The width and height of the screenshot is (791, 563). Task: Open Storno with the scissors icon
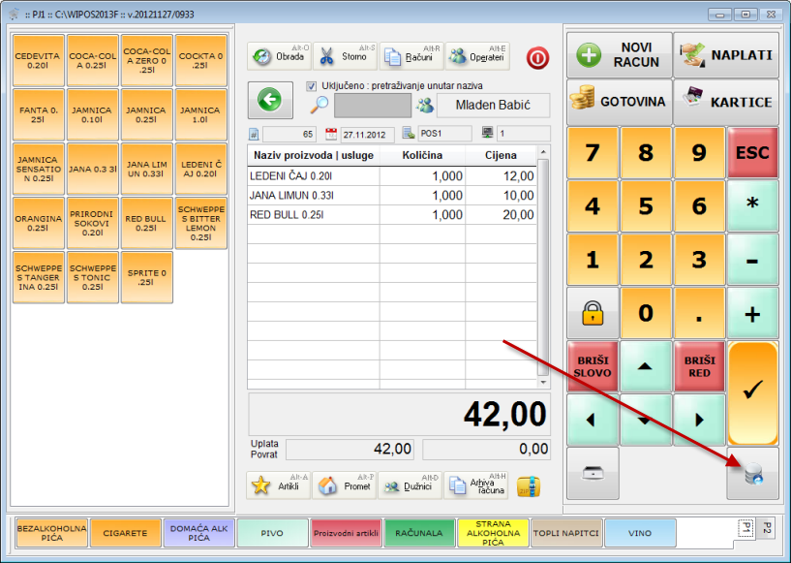pos(345,56)
